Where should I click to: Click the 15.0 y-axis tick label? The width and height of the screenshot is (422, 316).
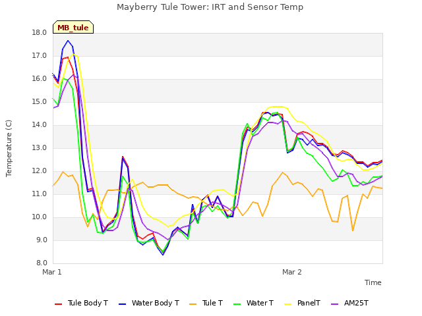[x=40, y=102]
